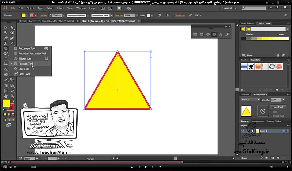
Task: Open the Window menu
Action: (81, 8)
